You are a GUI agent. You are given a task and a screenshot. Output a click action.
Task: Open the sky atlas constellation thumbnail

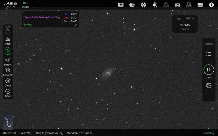click(8, 122)
